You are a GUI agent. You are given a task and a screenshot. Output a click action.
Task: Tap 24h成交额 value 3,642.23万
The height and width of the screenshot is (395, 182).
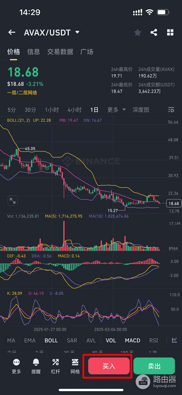point(149,91)
